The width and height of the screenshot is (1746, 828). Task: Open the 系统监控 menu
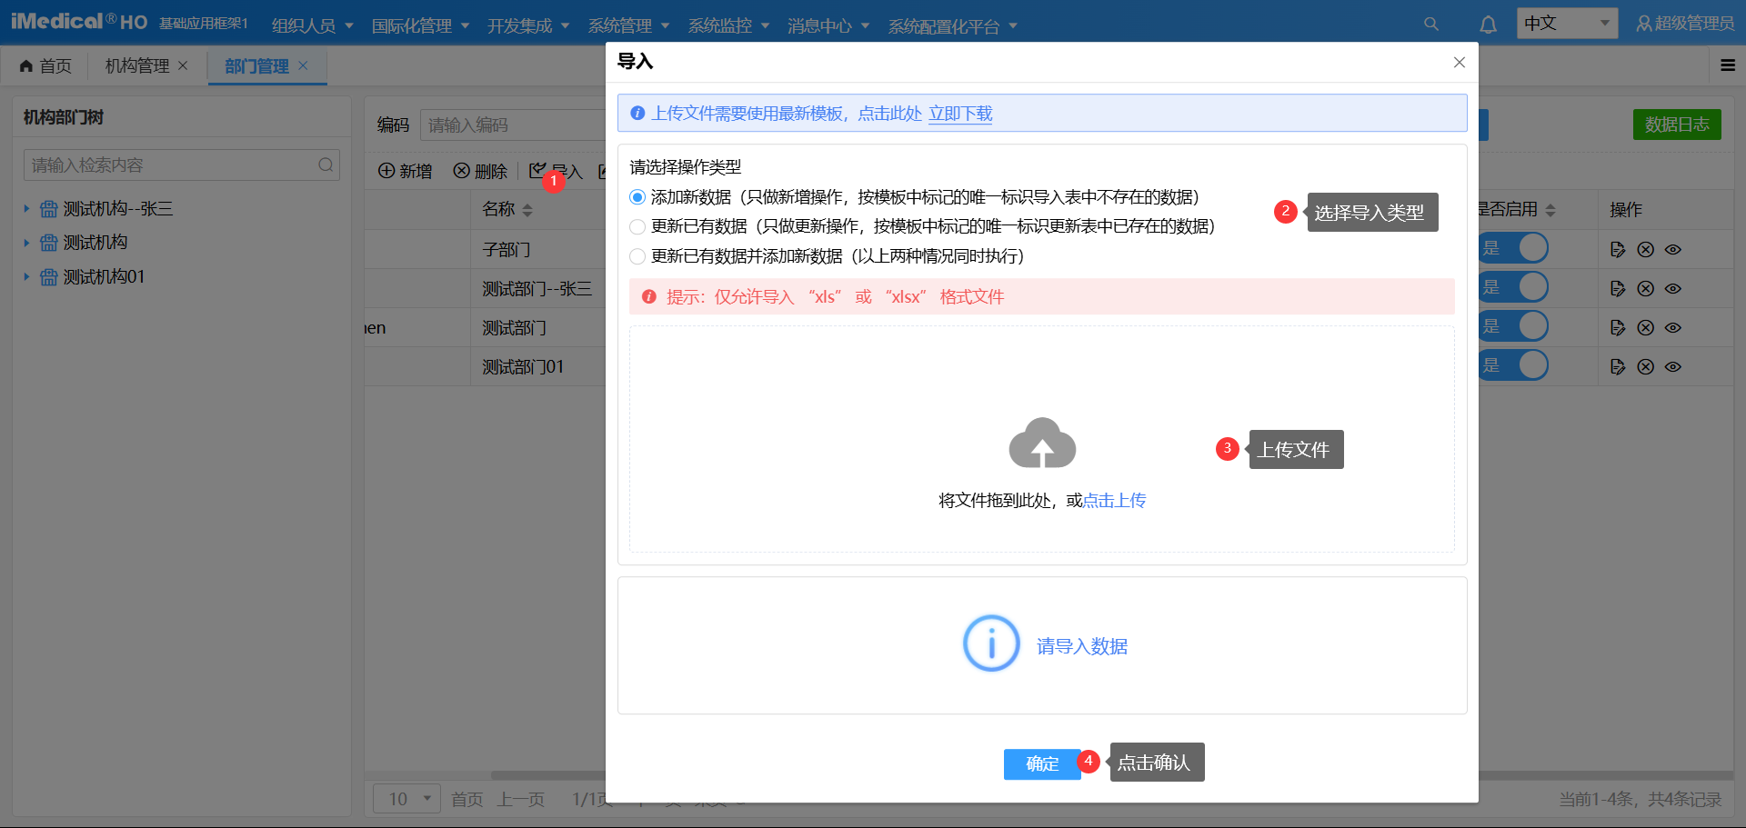728,25
